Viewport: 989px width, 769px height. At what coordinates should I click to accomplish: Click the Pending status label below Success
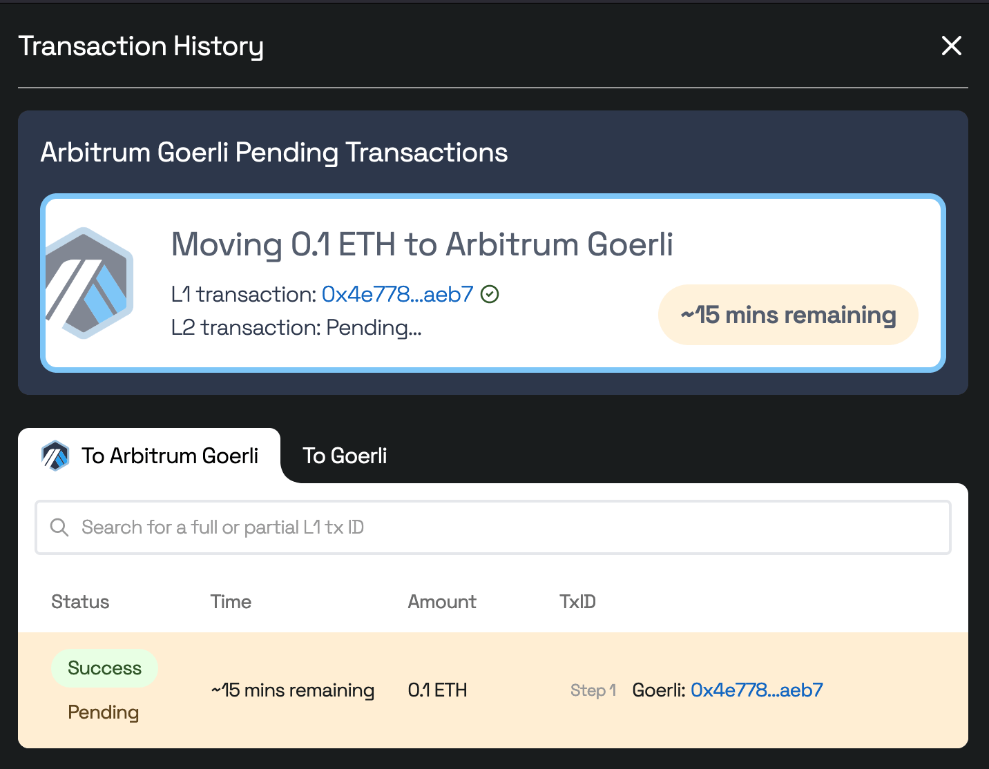[x=103, y=712]
